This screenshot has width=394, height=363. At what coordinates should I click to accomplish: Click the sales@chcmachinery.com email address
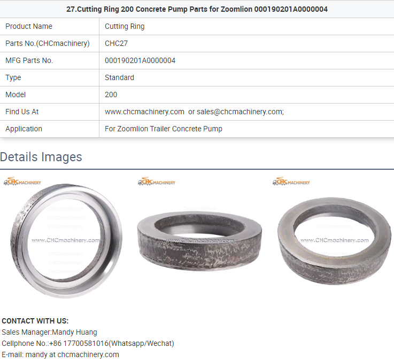pyautogui.click(x=239, y=112)
